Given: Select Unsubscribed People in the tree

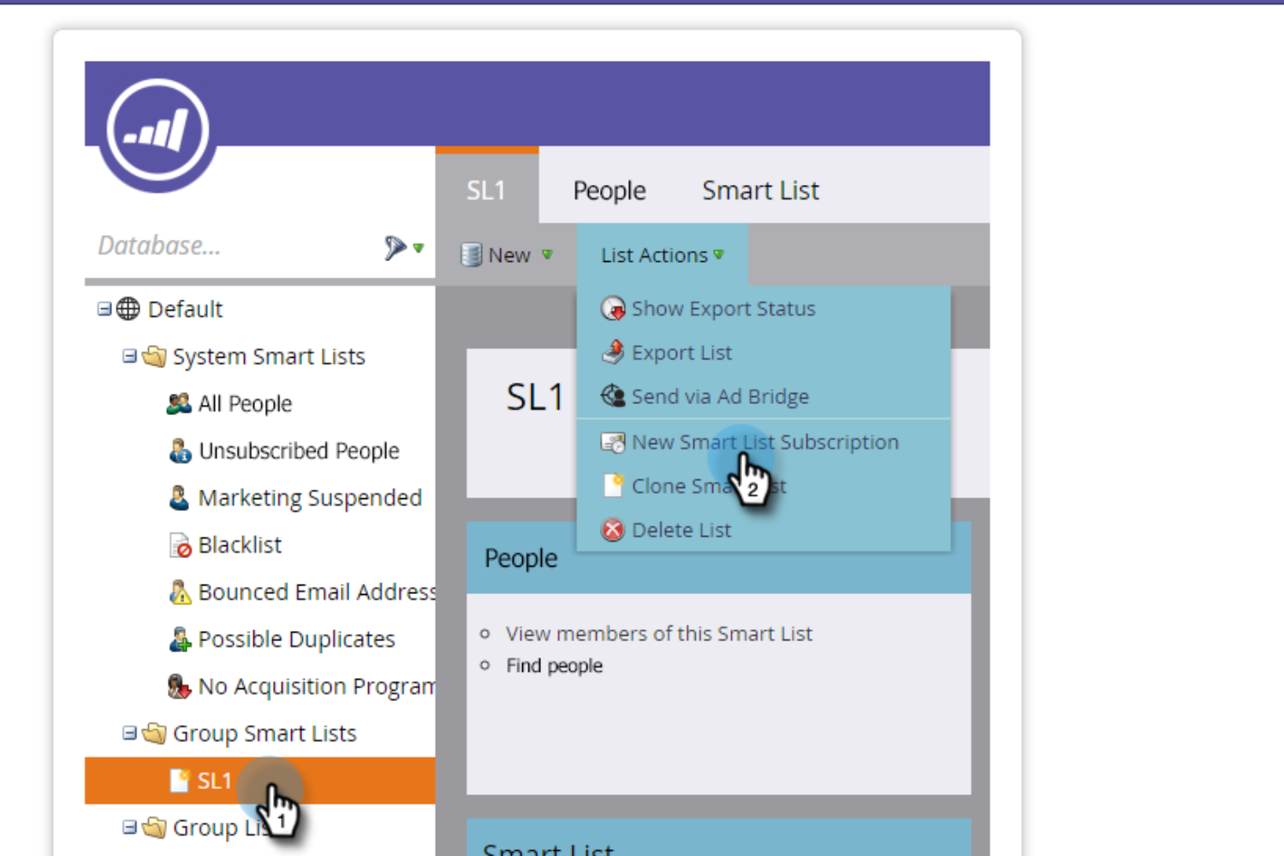Looking at the screenshot, I should [298, 451].
